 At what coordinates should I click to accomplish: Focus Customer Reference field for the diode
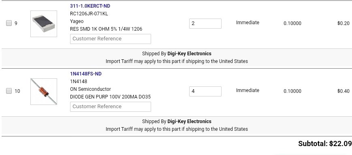point(111,107)
